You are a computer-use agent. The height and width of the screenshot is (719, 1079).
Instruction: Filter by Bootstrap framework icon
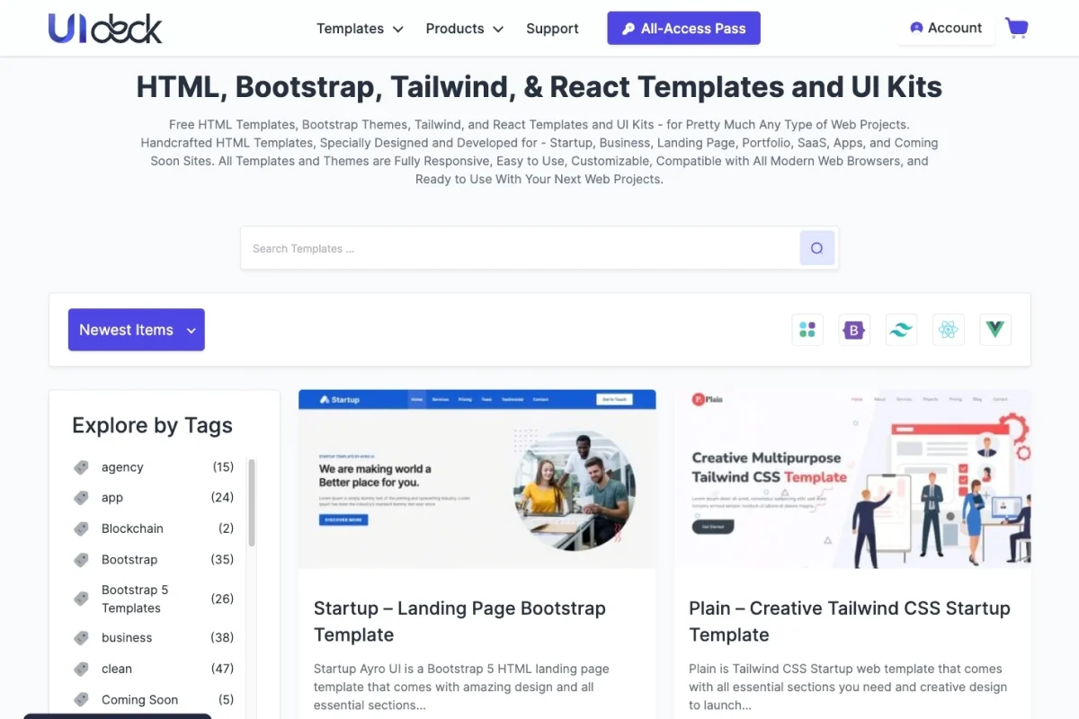pyautogui.click(x=854, y=330)
